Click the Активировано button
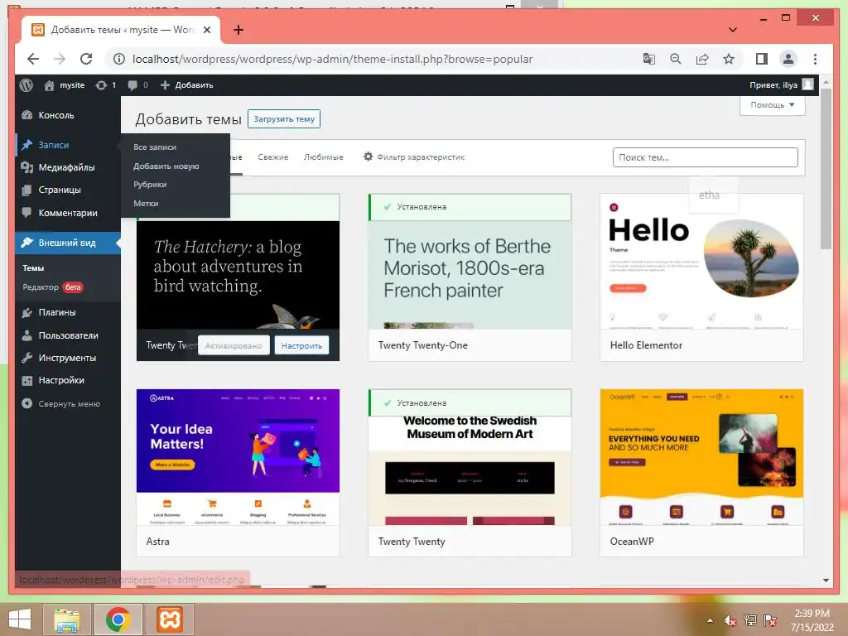 pos(234,345)
